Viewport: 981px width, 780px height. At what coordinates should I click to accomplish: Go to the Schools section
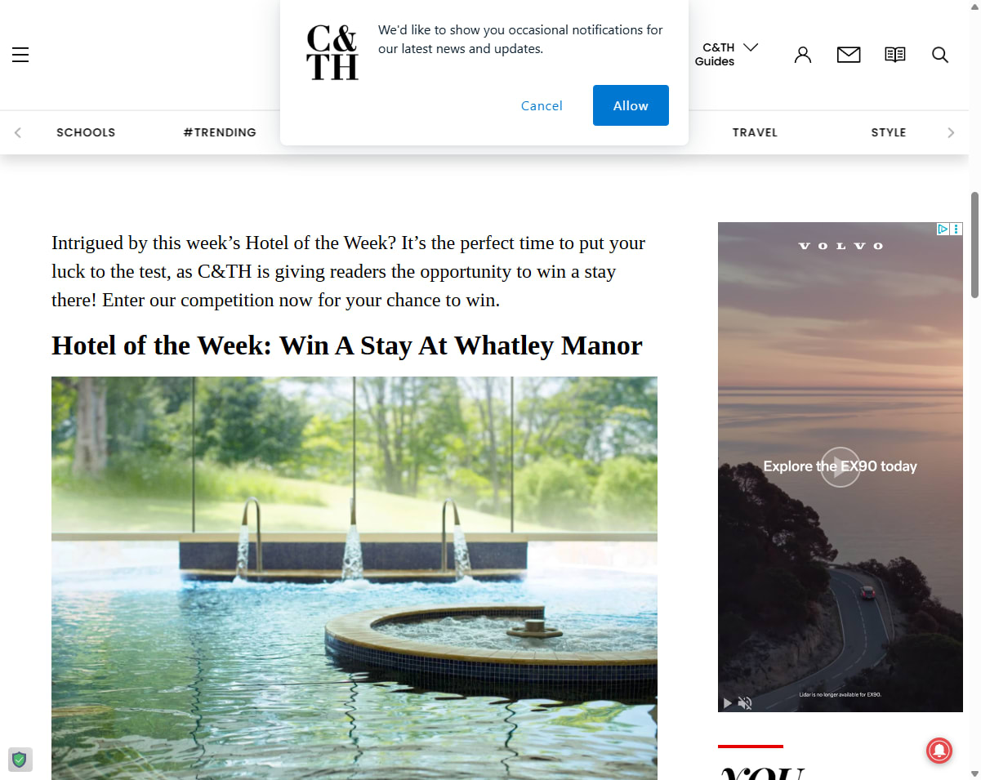coord(86,132)
